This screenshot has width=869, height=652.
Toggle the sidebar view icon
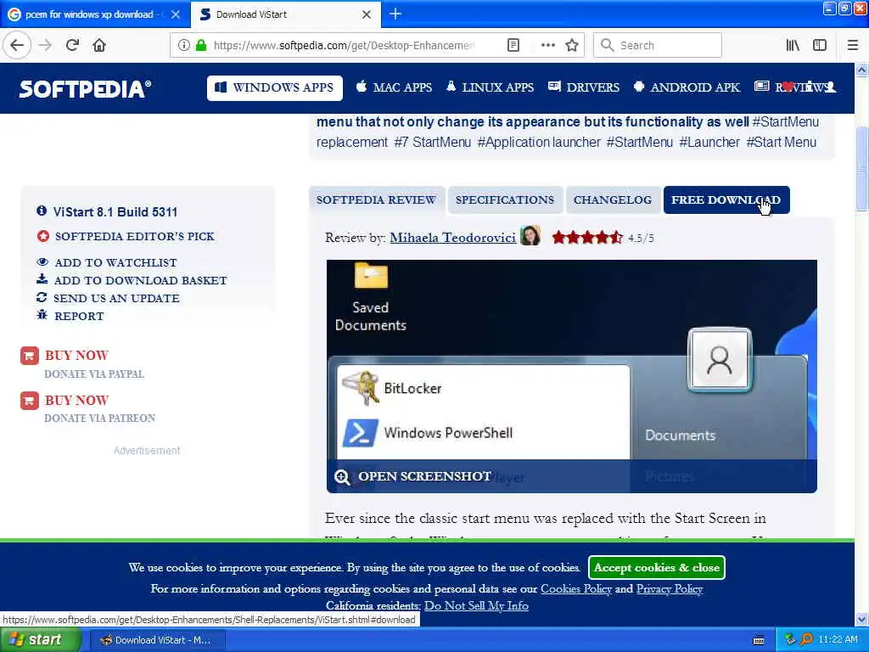[x=820, y=45]
